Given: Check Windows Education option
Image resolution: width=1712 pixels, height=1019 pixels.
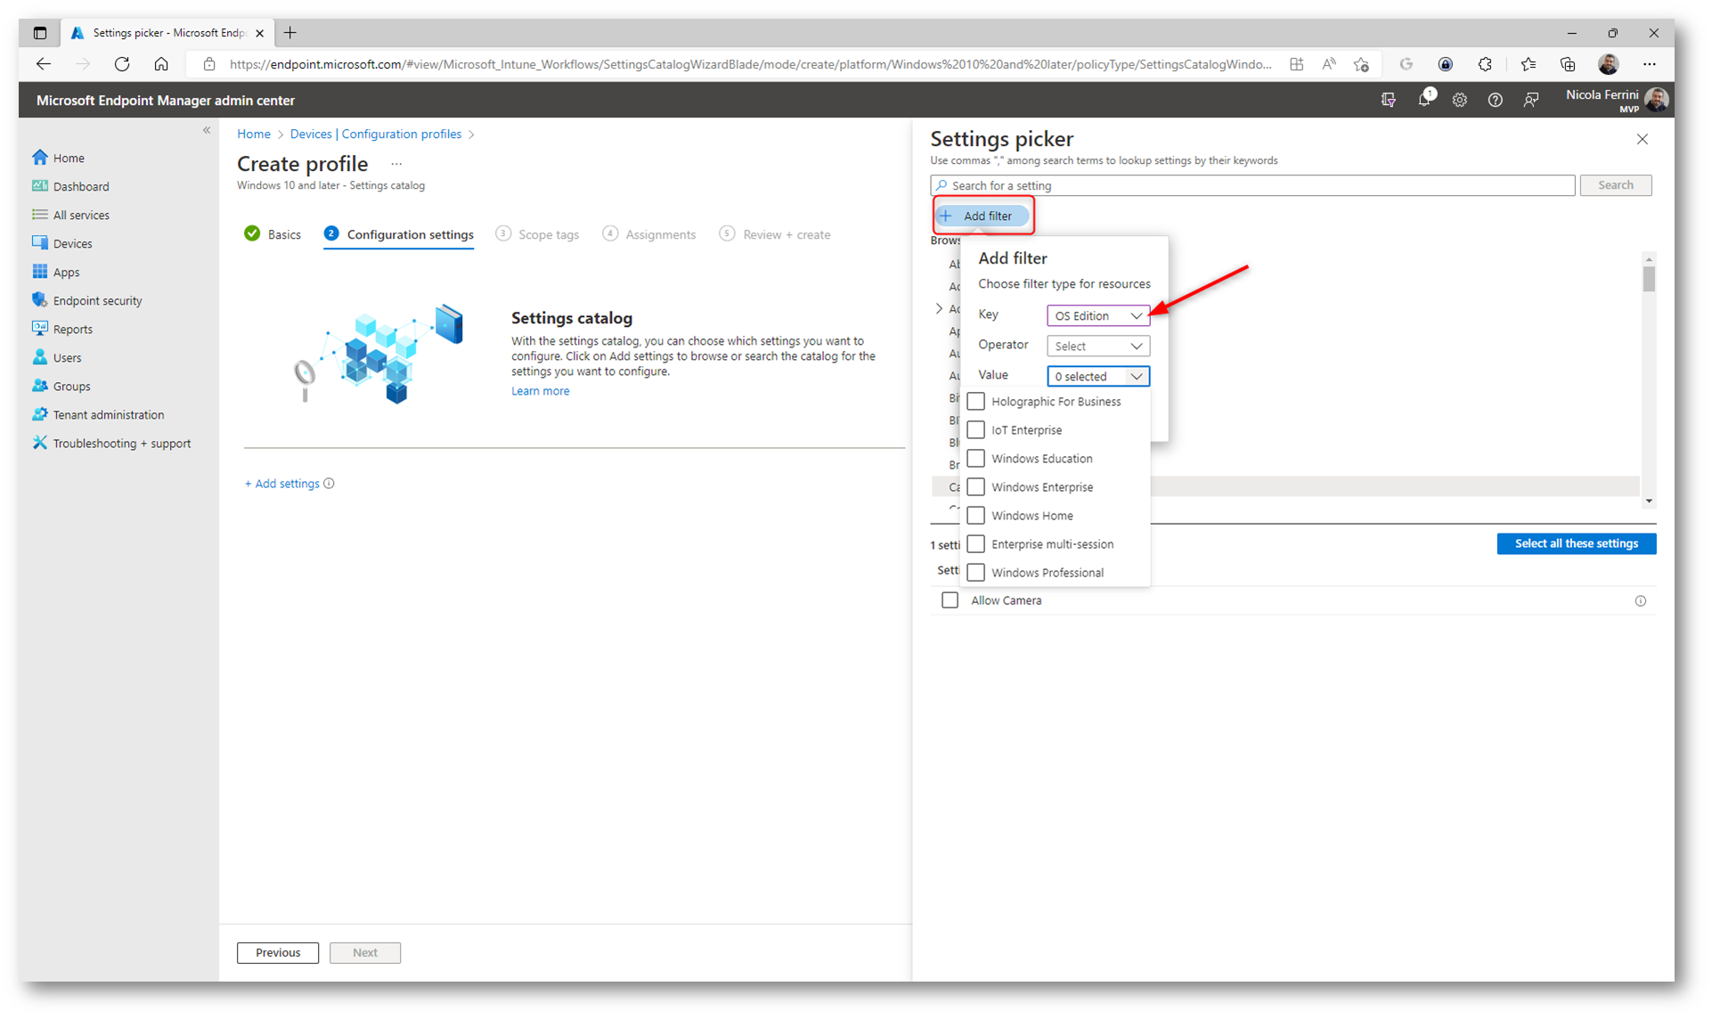Looking at the screenshot, I should (976, 459).
